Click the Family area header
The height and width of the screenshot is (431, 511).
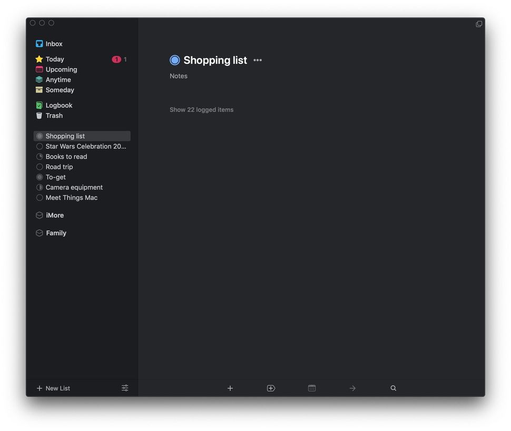[x=56, y=233]
